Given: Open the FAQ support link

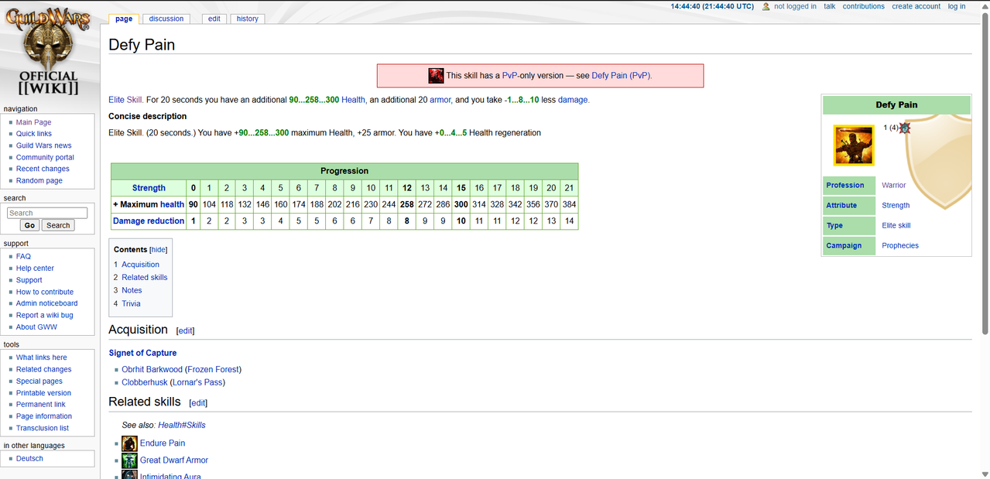Looking at the screenshot, I should tap(24, 256).
